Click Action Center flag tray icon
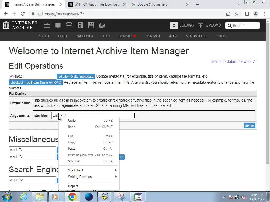 click(x=231, y=197)
